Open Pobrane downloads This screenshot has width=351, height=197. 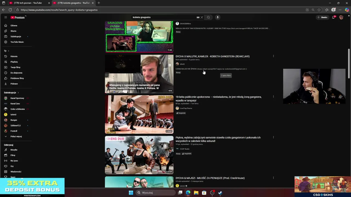14,84
